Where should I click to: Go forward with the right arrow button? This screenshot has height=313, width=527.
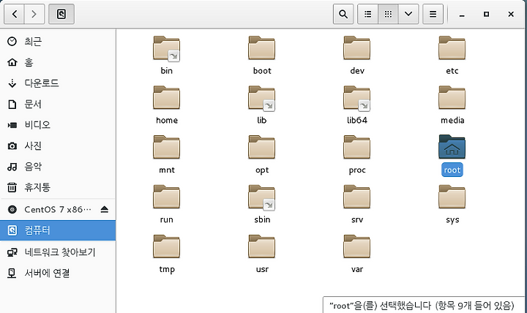click(34, 14)
